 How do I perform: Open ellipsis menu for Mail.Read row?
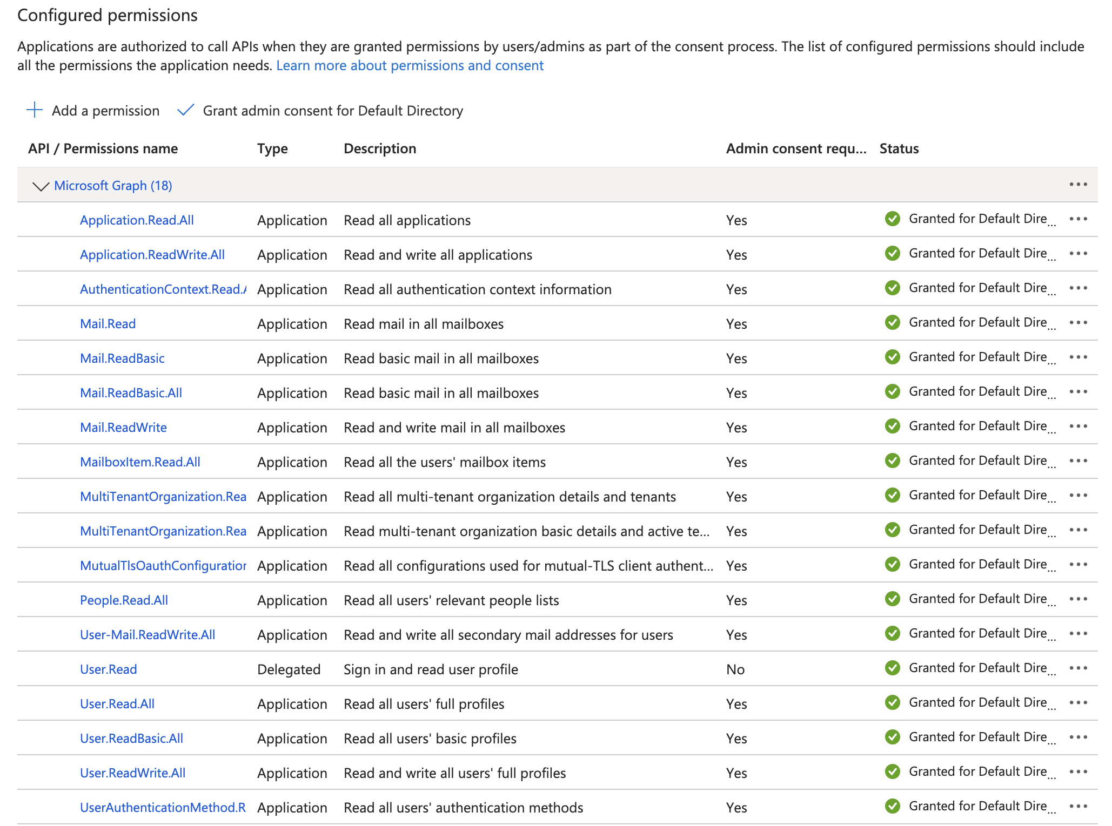(x=1078, y=323)
